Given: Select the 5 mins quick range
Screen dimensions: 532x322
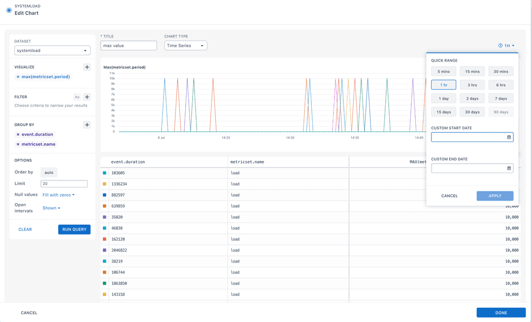Looking at the screenshot, I should point(443,71).
